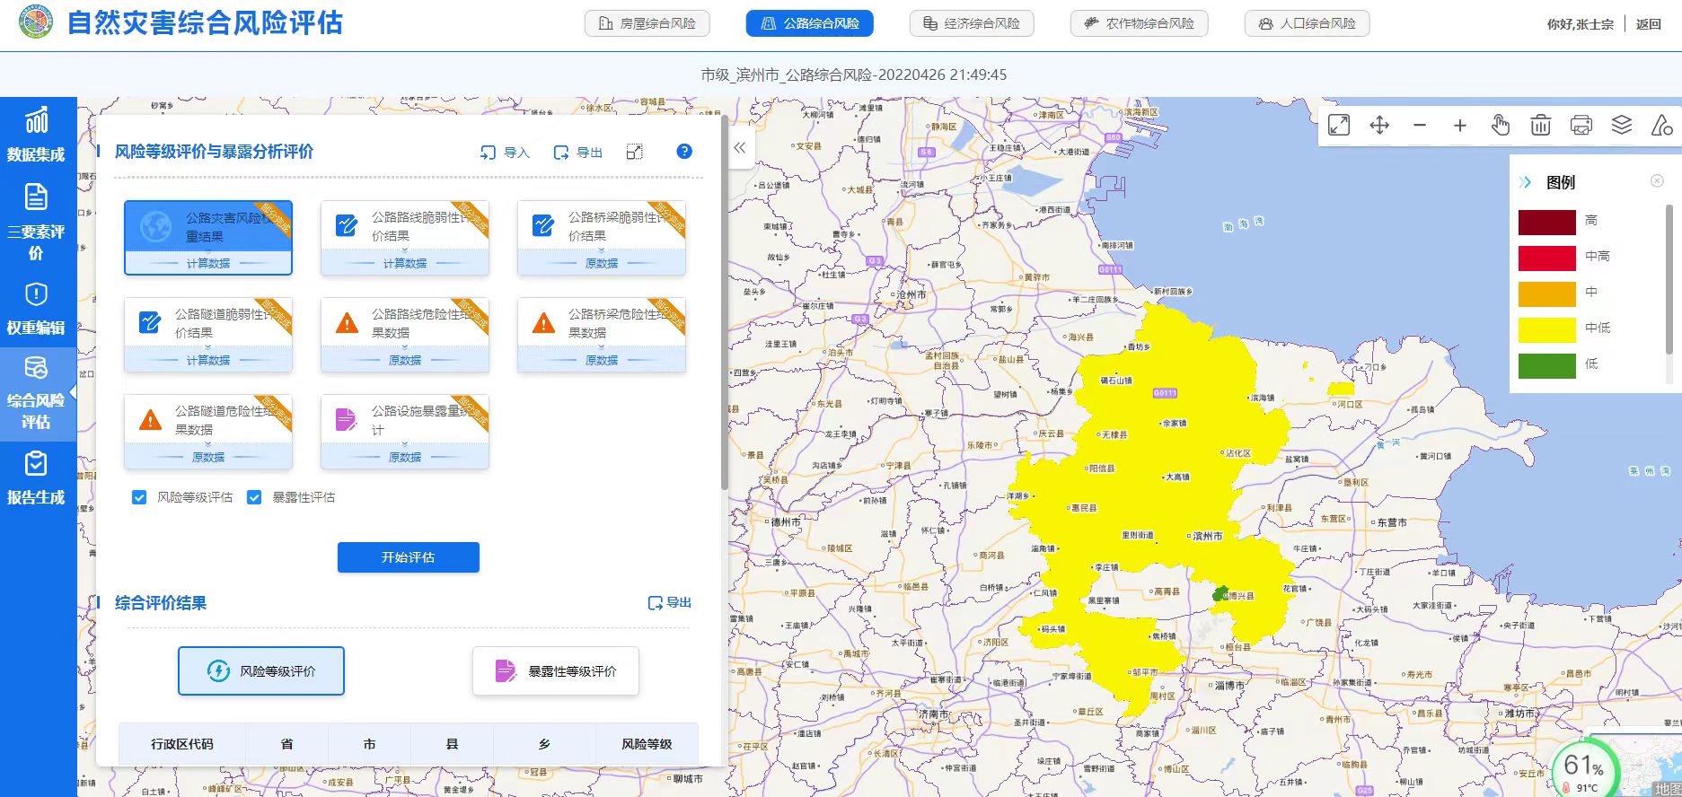Click the orange 中 legend swatch

tap(1547, 293)
